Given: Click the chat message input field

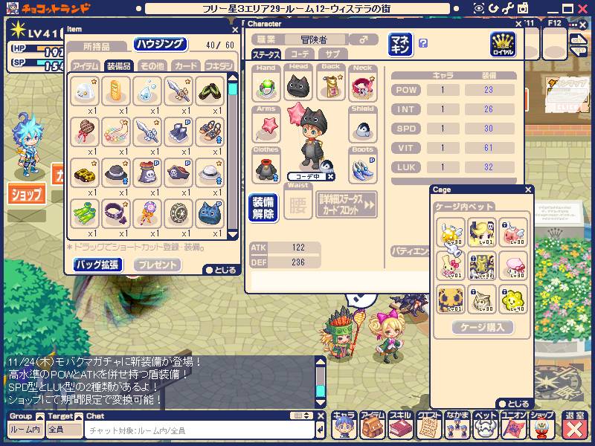Looking at the screenshot, I should click(199, 430).
